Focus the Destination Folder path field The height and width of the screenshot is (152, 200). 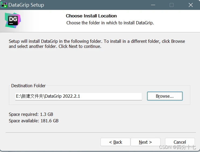(x=78, y=96)
